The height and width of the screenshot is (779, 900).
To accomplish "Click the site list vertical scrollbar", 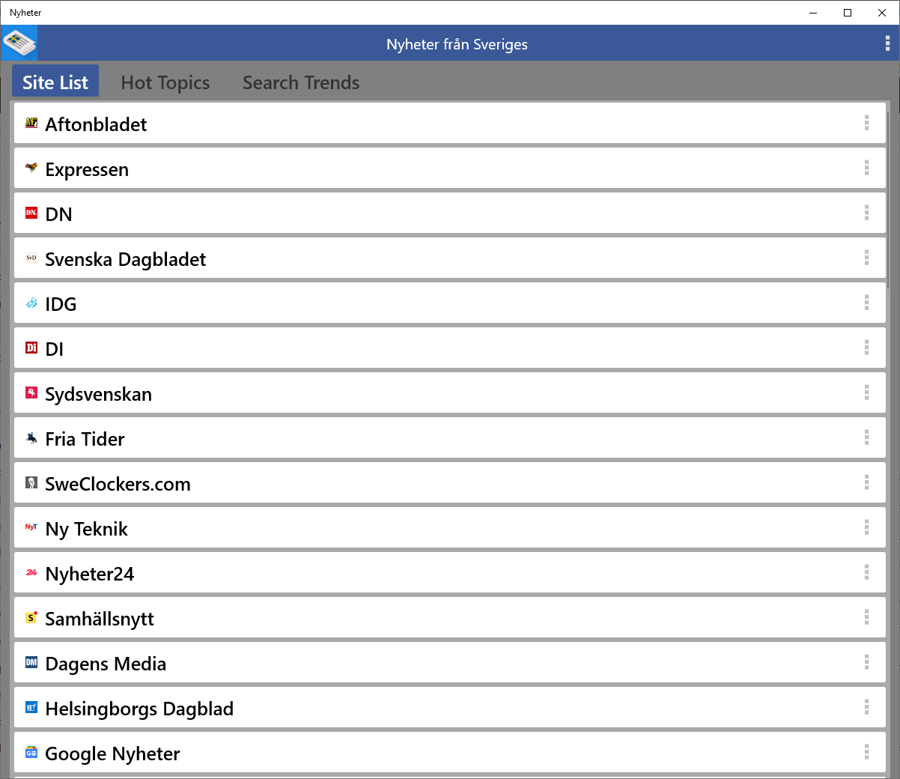I will (888, 198).
